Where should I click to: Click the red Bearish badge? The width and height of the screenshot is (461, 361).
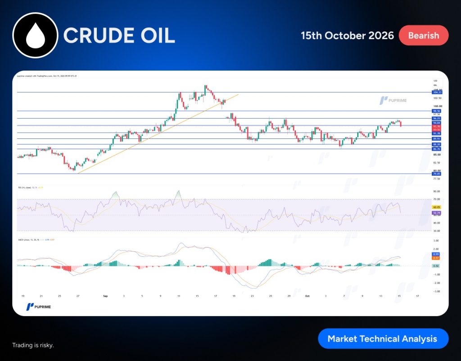(x=423, y=35)
